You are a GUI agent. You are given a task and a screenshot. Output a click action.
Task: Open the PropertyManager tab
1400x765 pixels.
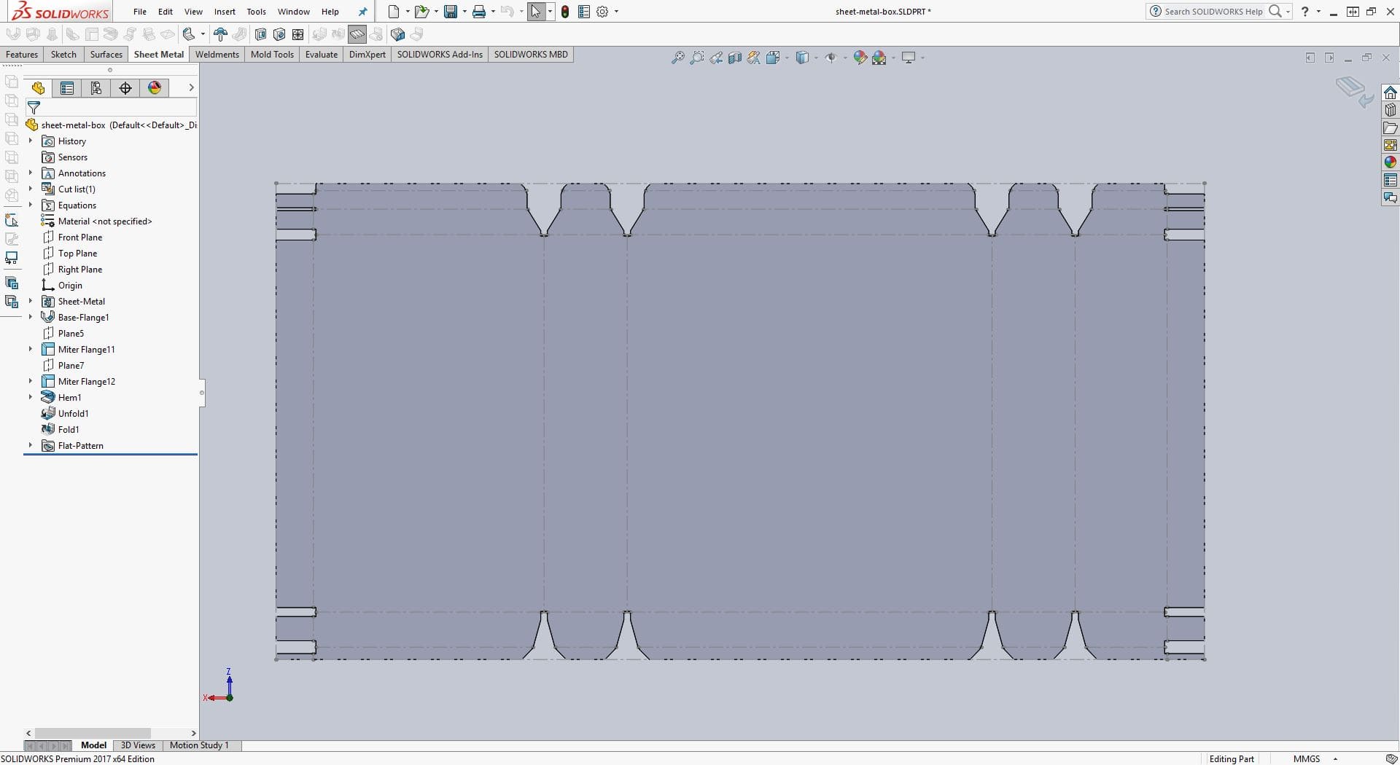coord(67,88)
